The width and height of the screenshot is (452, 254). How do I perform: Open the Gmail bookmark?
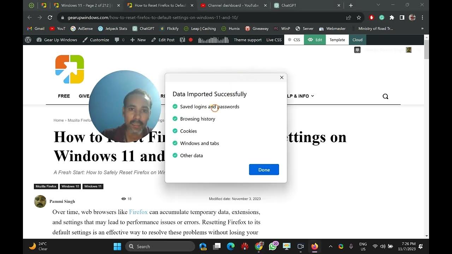(36, 29)
